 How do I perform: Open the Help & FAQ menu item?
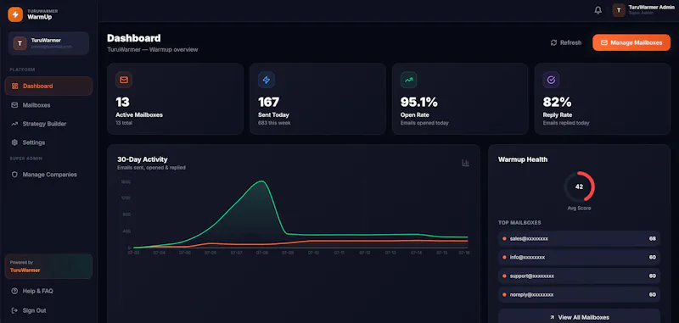click(x=48, y=291)
